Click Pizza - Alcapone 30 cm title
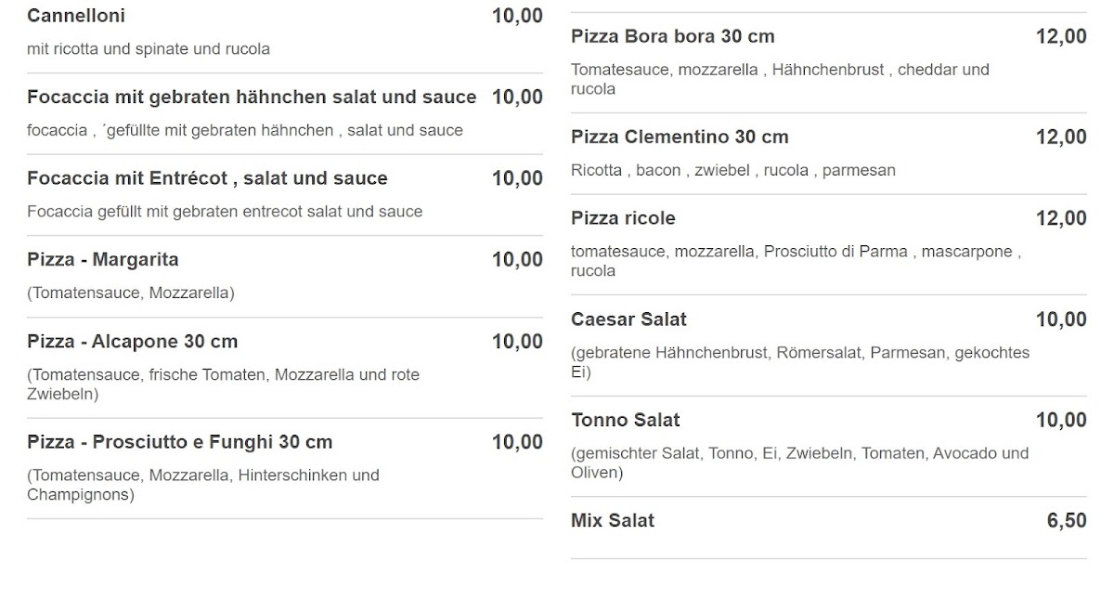The image size is (1114, 613). [133, 342]
